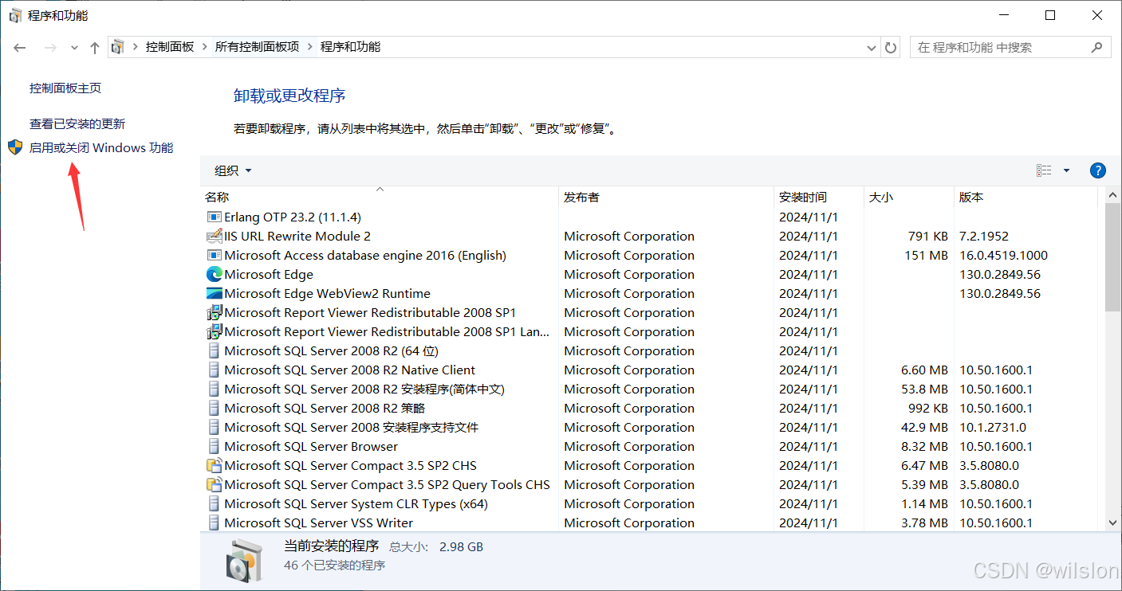The width and height of the screenshot is (1122, 591).
Task: Open 启用或关闭 Windows 功能 link
Action: tap(101, 148)
